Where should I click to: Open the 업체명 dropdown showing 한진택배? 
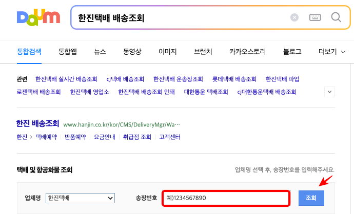pos(80,198)
